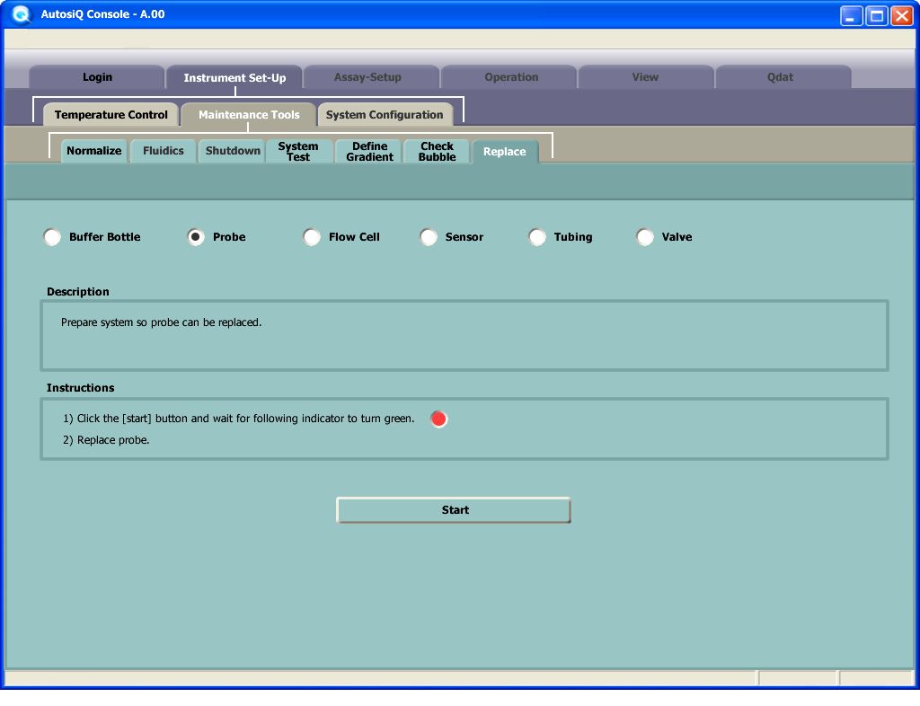This screenshot has width=920, height=706.
Task: Click the Description heading label
Action: click(78, 291)
